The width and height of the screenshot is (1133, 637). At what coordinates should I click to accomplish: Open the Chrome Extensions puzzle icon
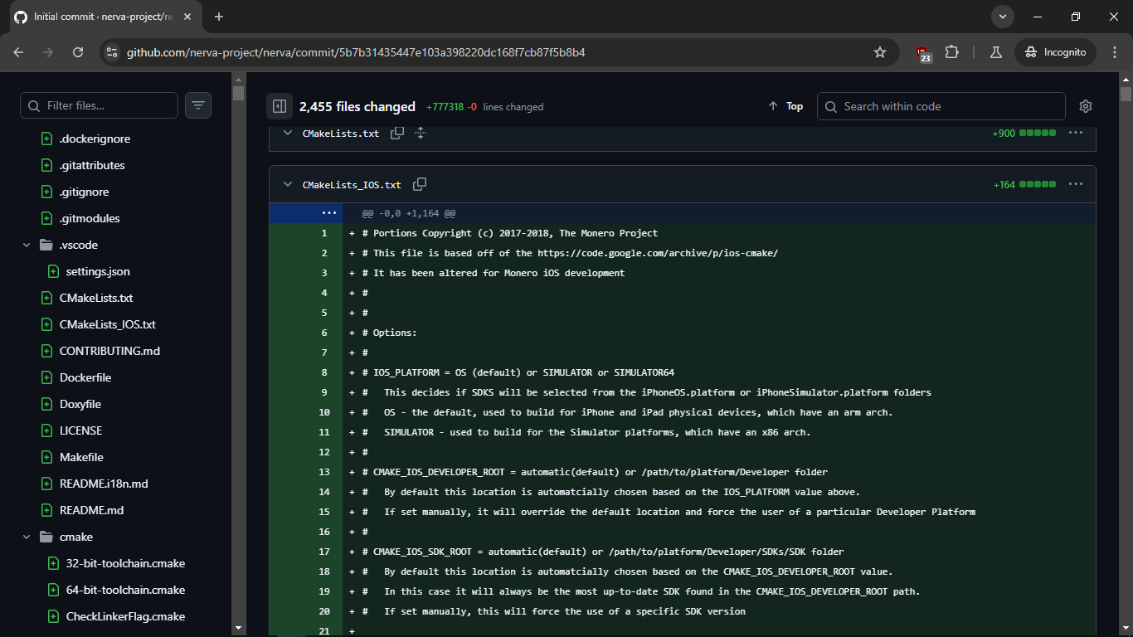click(951, 52)
